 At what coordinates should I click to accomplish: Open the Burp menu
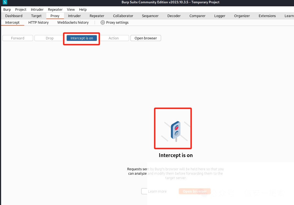[x=7, y=10]
